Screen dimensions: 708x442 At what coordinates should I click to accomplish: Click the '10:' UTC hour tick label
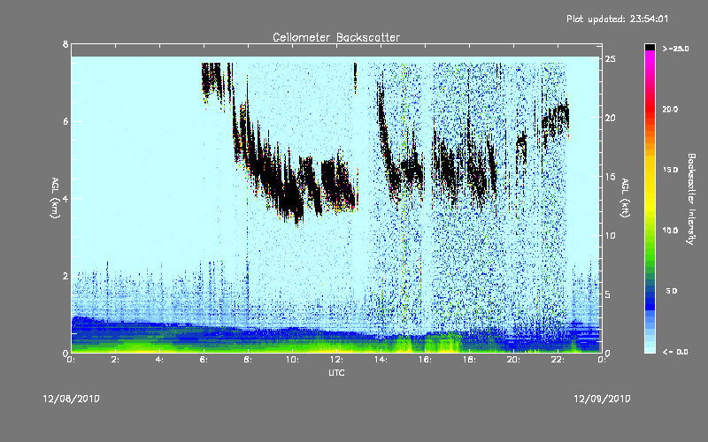[292, 360]
